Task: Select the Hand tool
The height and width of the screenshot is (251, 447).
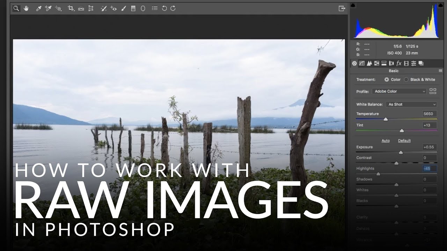Action: (x=26, y=8)
